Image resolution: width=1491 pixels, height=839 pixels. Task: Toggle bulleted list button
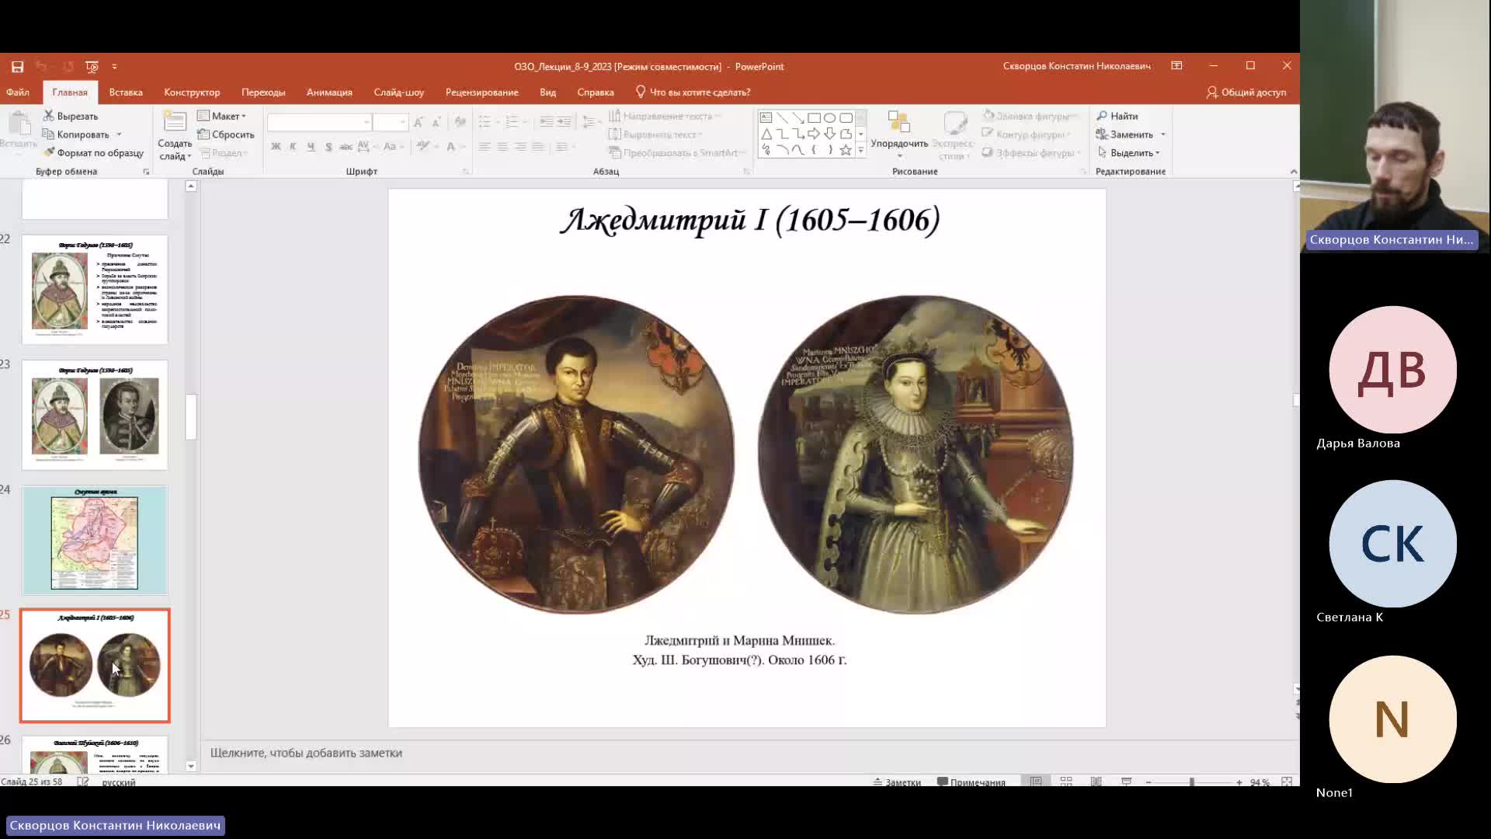485,122
